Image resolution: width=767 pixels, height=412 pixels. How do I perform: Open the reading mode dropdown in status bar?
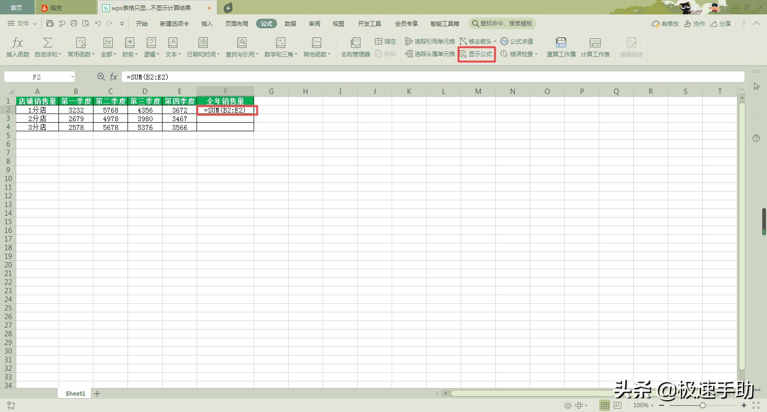581,405
